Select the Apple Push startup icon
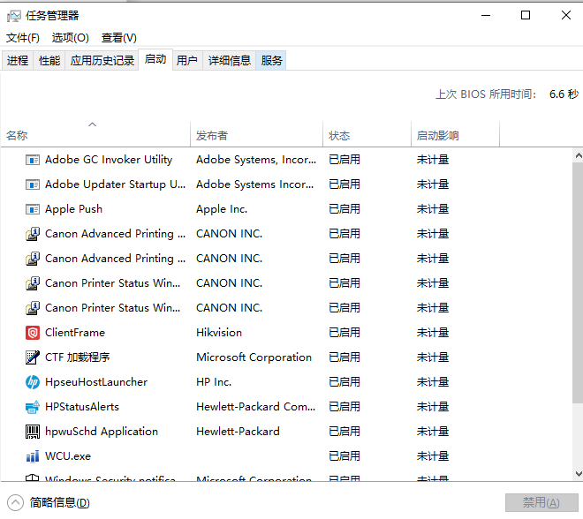The height and width of the screenshot is (519, 583). pos(33,209)
